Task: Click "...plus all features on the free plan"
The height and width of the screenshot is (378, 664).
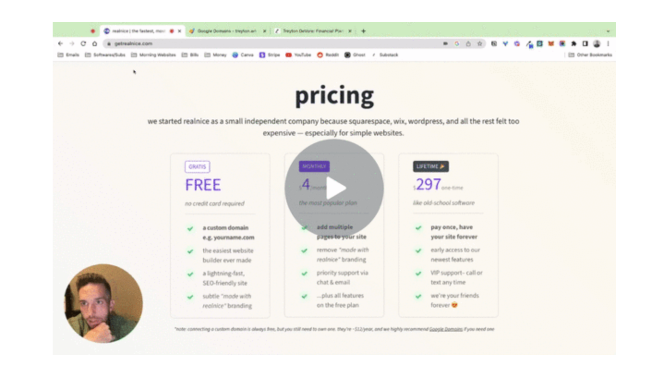Action: 340,300
